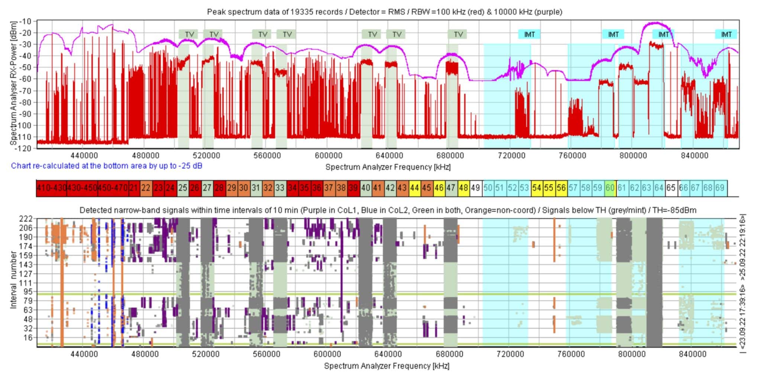Click the first TV band label
The image size is (761, 377).
coord(189,35)
